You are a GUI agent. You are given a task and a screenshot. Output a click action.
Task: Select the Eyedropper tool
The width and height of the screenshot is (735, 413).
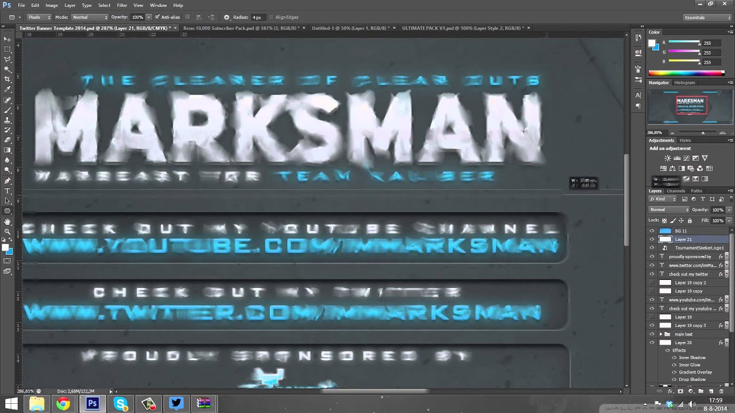click(x=7, y=89)
